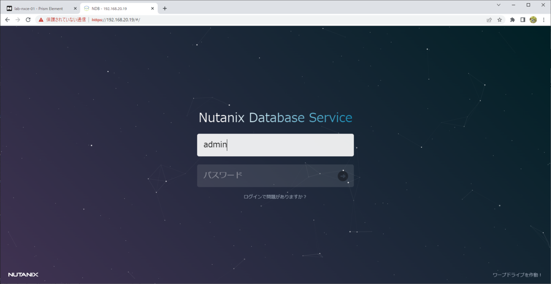551x284 pixels.
Task: Share this page via share icon
Action: (489, 20)
